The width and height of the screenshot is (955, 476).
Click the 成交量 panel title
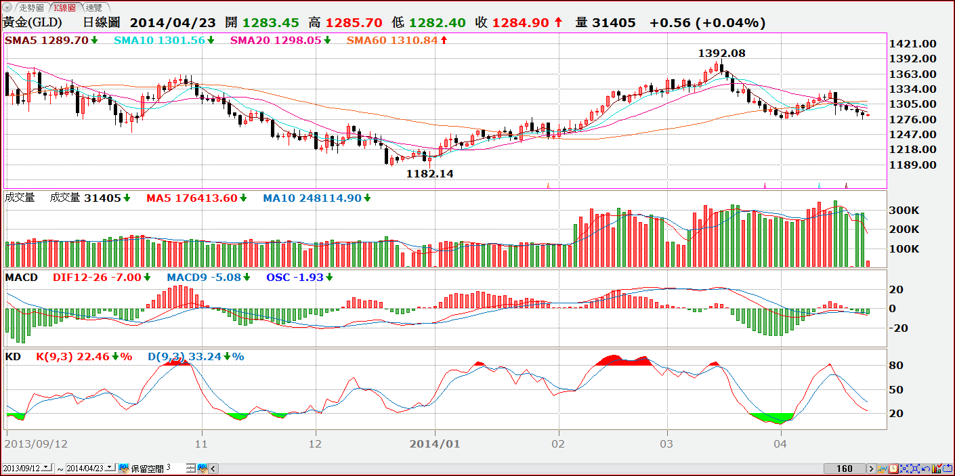(x=19, y=198)
